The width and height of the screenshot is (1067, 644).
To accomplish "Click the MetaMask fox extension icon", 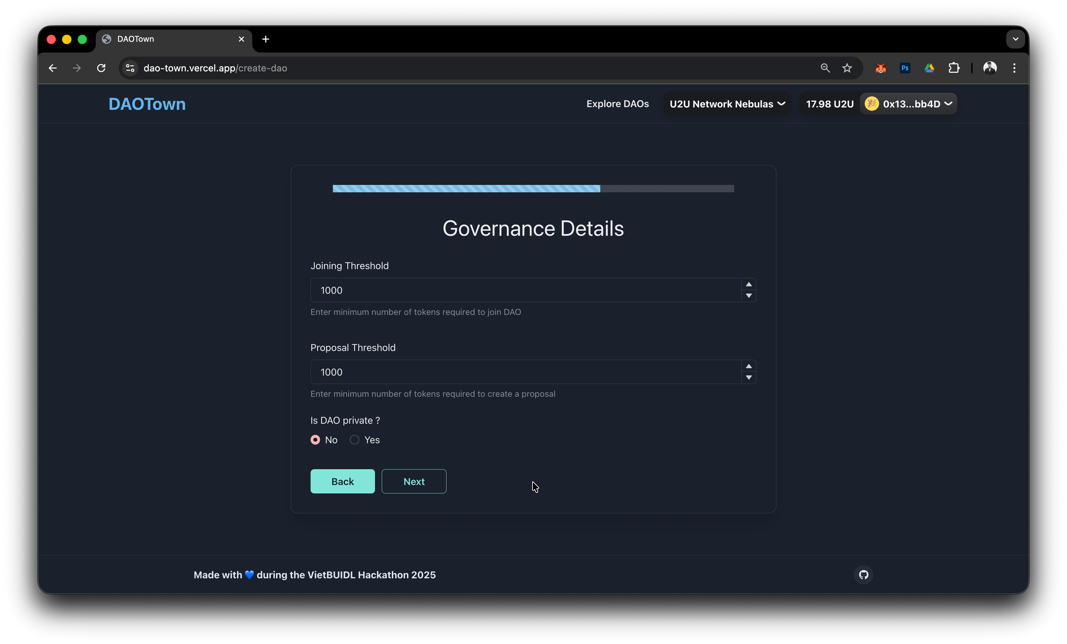I will coord(881,68).
